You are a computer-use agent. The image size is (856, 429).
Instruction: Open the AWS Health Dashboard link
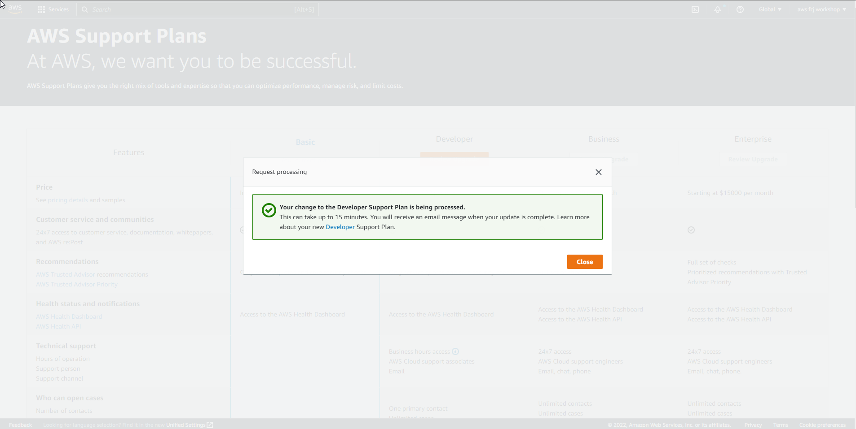coord(69,316)
